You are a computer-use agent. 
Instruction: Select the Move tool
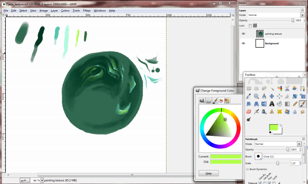[272, 96]
